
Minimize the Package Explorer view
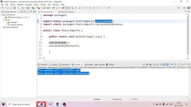point(31,12)
